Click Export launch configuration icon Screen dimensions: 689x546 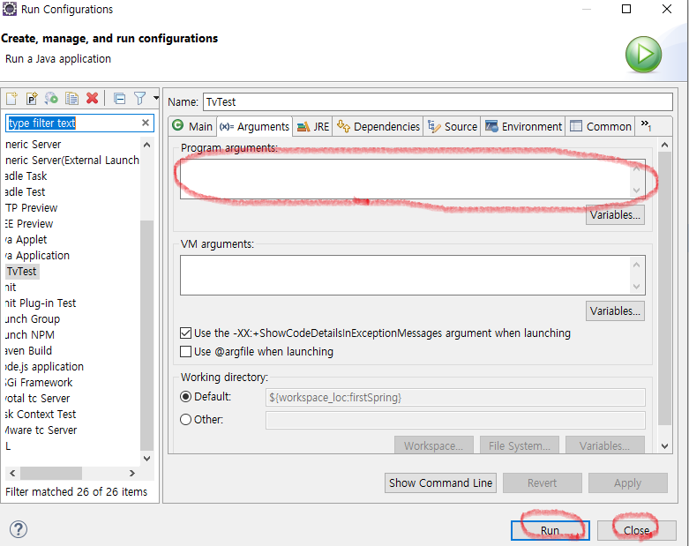pos(51,98)
